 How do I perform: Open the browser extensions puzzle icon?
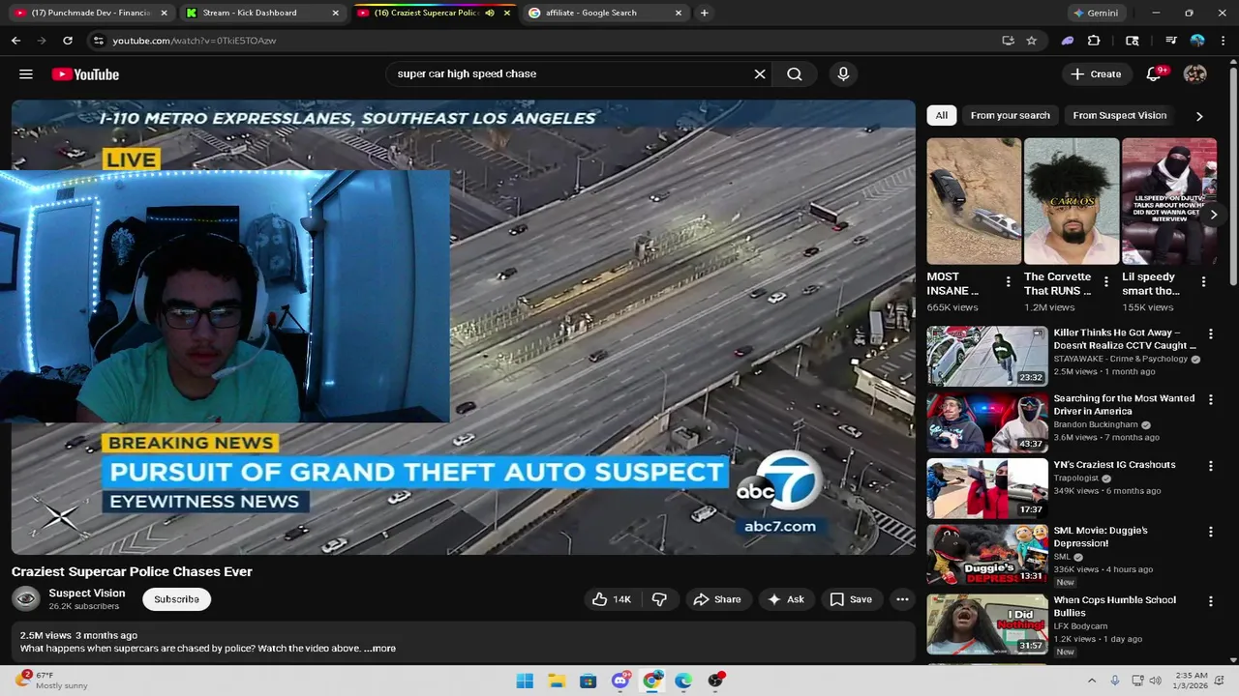(x=1094, y=41)
